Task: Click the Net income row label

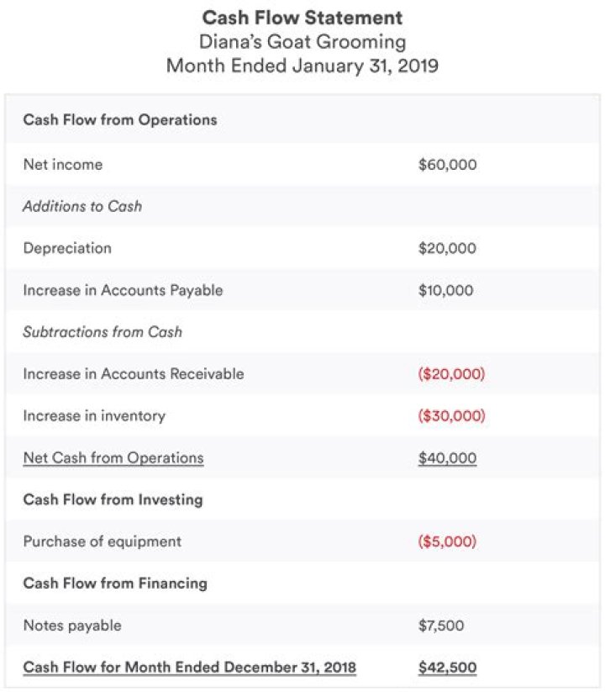Action: pos(63,165)
